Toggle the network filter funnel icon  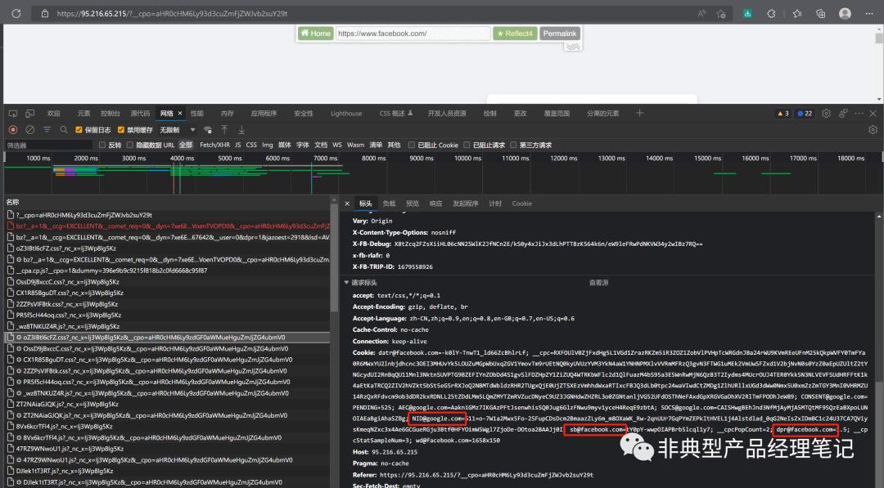pyautogui.click(x=47, y=129)
